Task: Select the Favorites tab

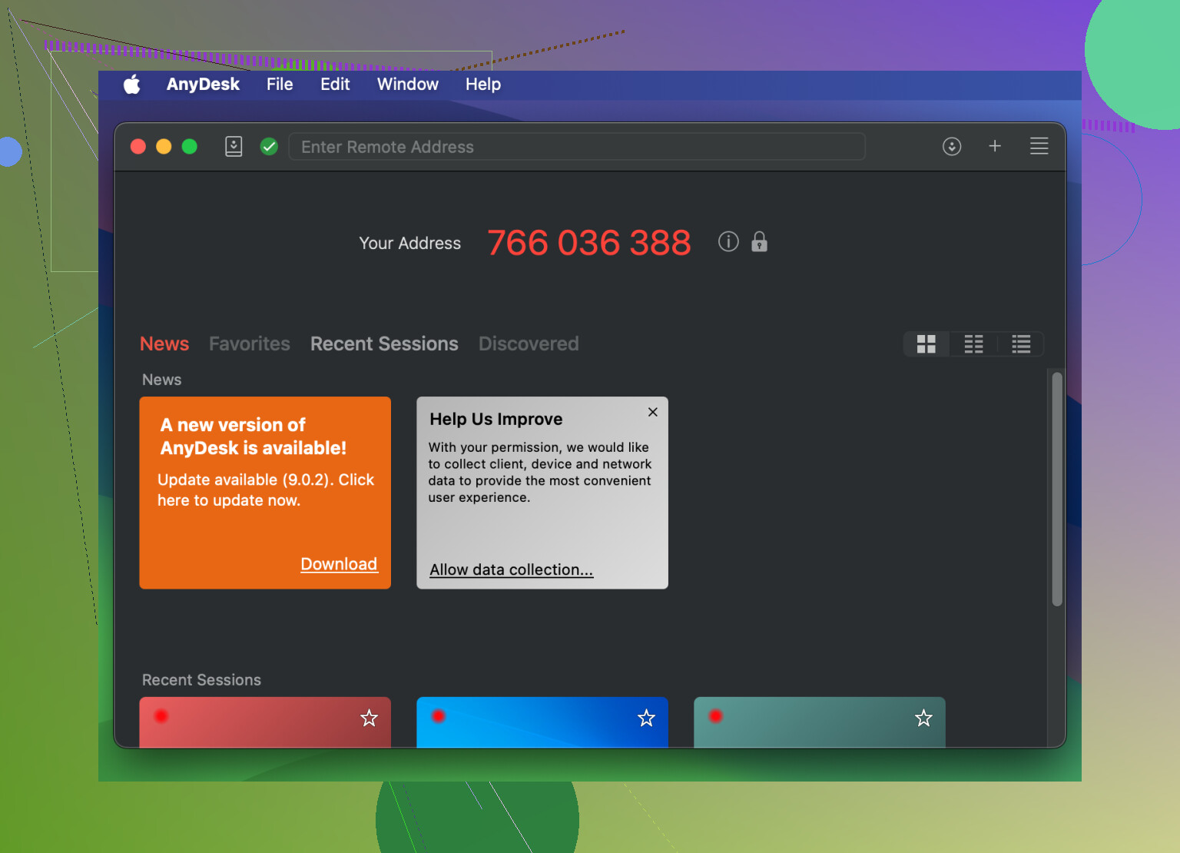Action: (x=250, y=344)
